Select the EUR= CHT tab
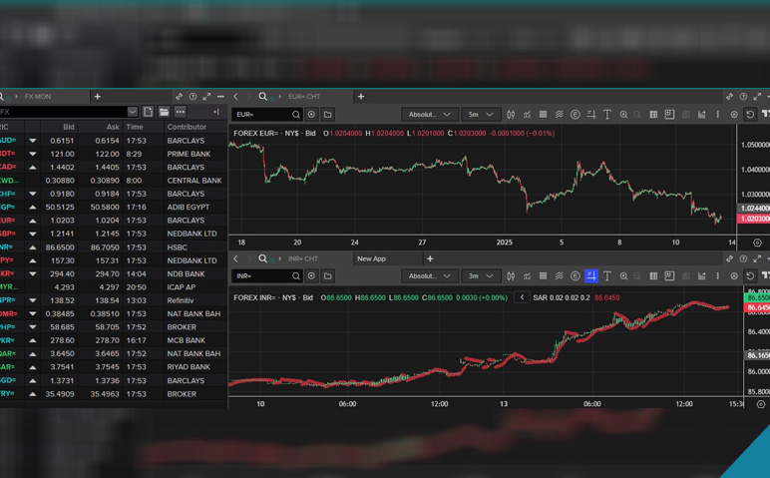770x478 pixels. [x=304, y=96]
